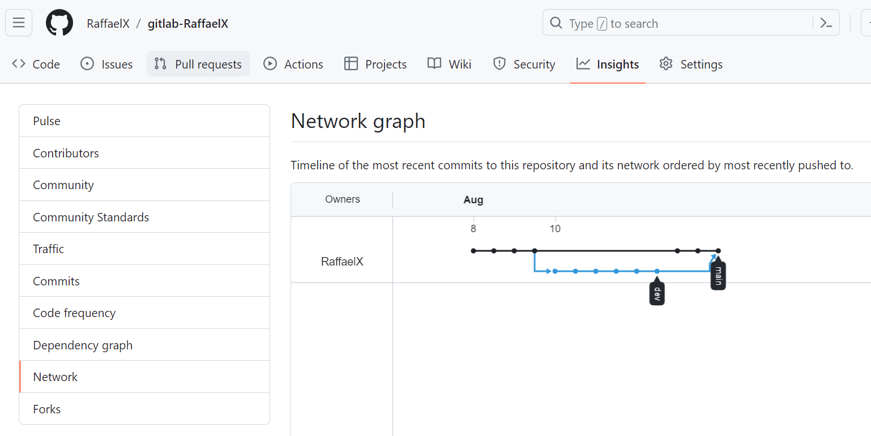Click date marker 8 on timeline
This screenshot has height=436, width=871.
pyautogui.click(x=473, y=229)
